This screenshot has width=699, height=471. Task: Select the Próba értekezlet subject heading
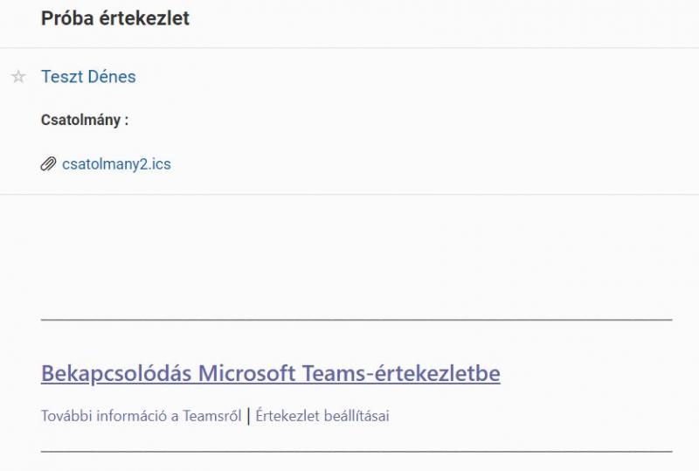115,18
